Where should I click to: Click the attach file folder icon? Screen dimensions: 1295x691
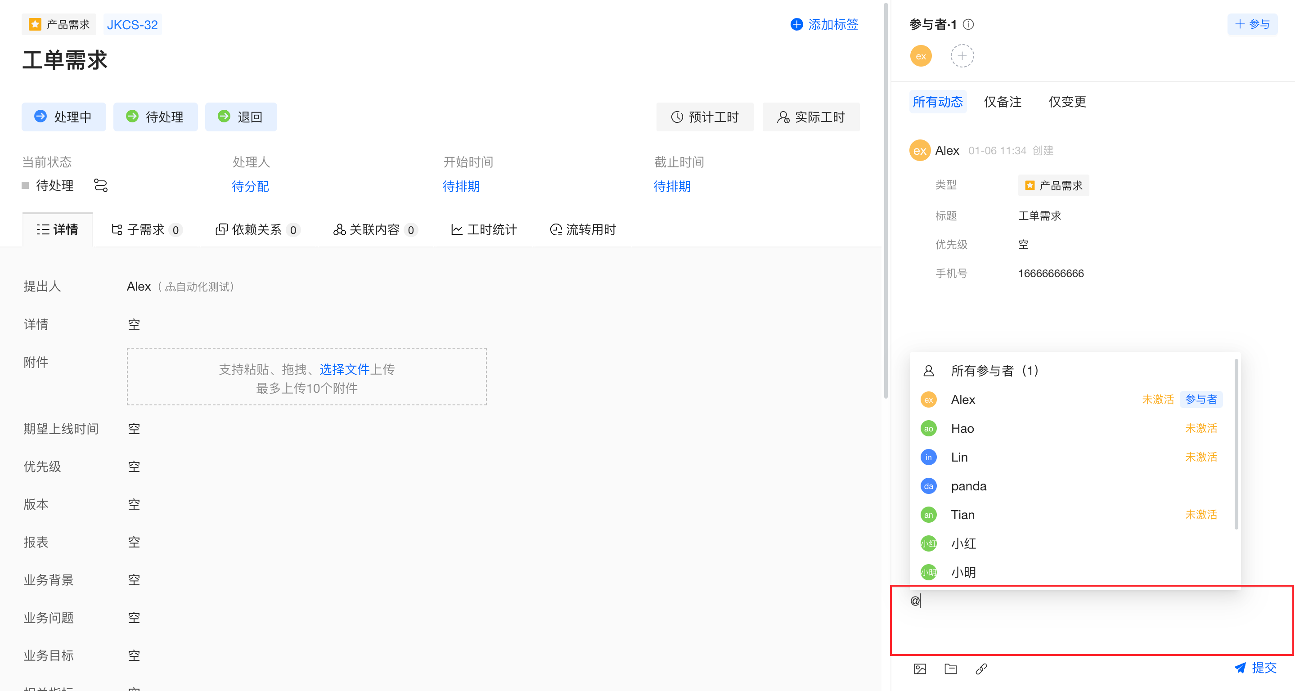point(950,669)
